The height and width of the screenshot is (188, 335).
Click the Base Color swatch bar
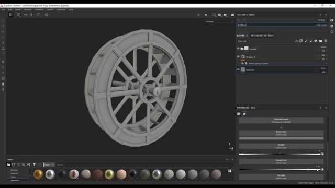281,138
